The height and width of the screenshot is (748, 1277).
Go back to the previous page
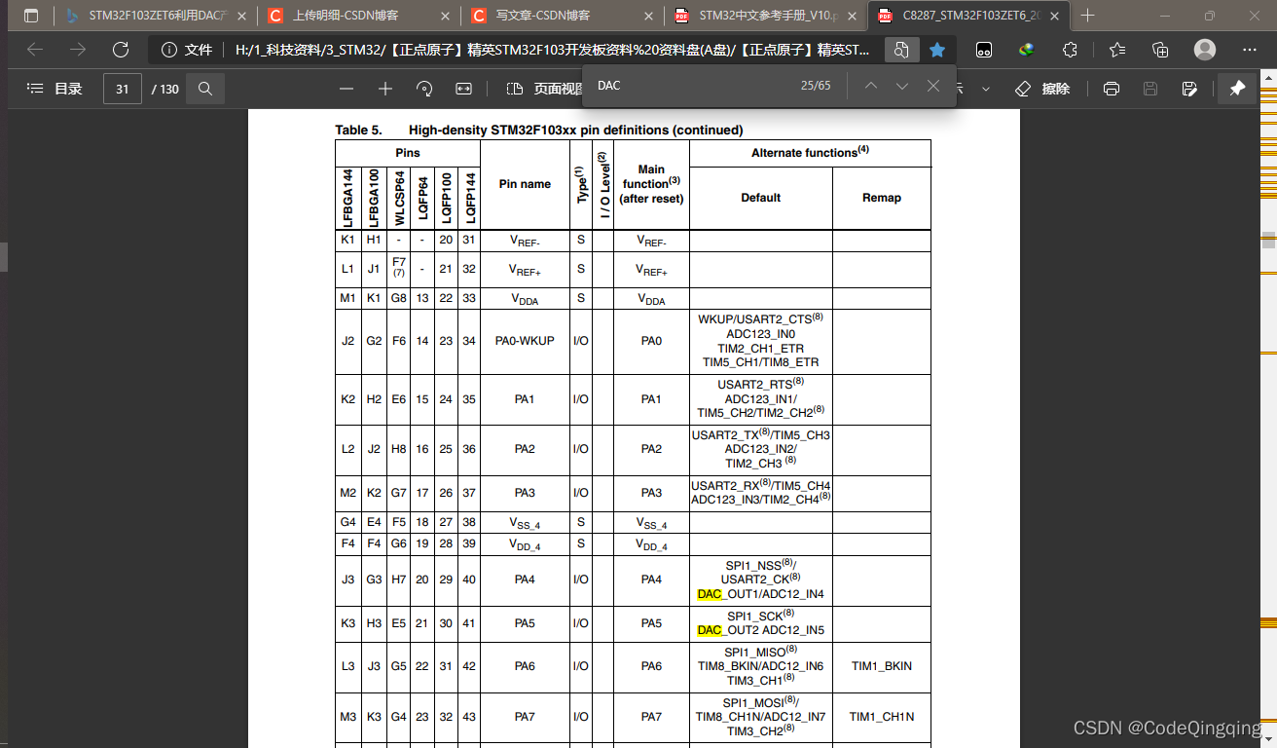[35, 50]
